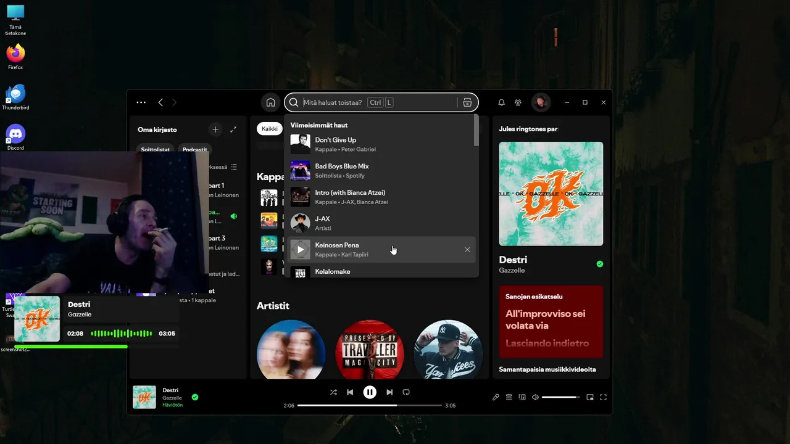Click the Häviötön label in player bar
Screen dimensions: 790x444
click(173, 405)
